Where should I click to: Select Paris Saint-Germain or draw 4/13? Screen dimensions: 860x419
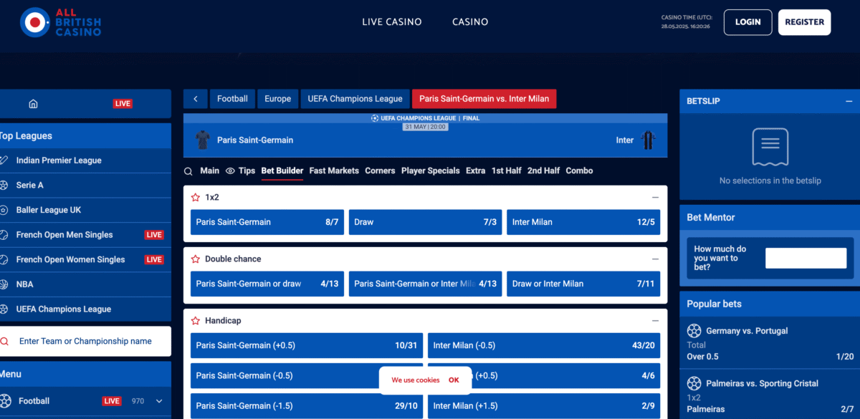[267, 284]
